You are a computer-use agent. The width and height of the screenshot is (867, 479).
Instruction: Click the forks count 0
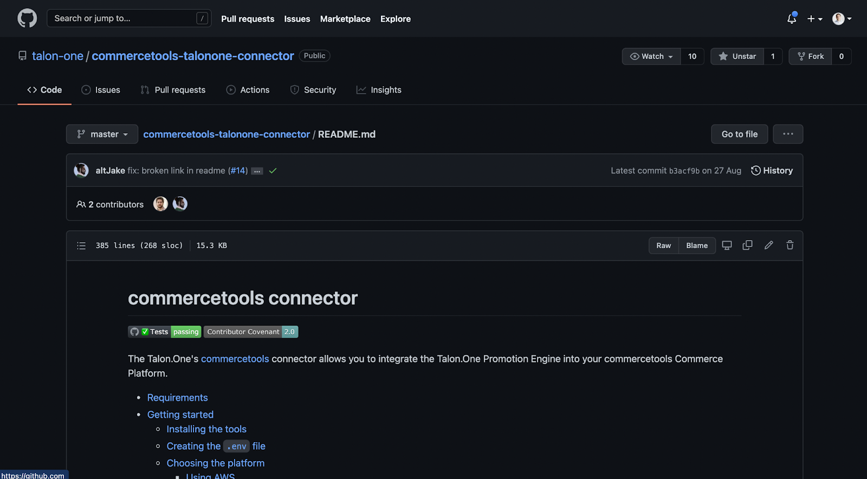842,56
